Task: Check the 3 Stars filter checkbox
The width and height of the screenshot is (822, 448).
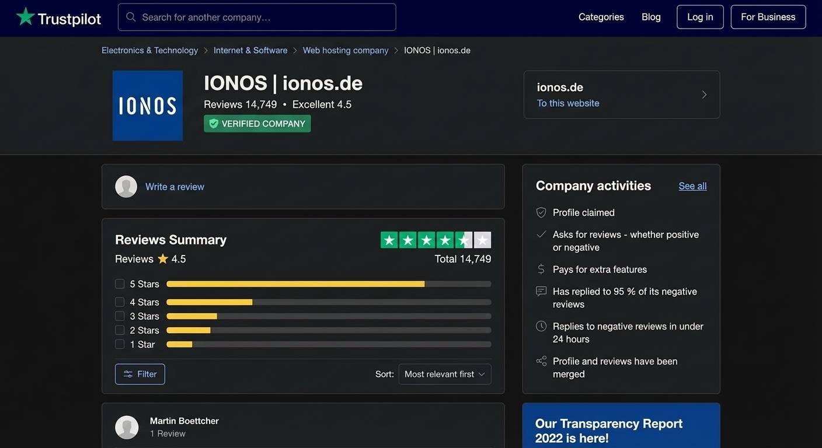Action: coord(120,316)
